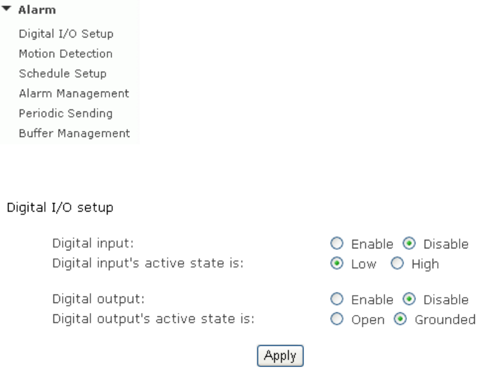Image resolution: width=488 pixels, height=369 pixels.
Task: Select Disable for digital output
Action: click(410, 300)
